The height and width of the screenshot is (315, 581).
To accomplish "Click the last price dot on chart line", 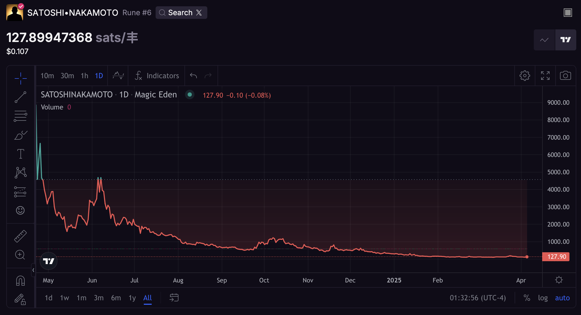I will coord(527,257).
